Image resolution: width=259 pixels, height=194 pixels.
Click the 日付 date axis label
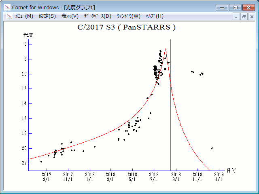click(231, 171)
